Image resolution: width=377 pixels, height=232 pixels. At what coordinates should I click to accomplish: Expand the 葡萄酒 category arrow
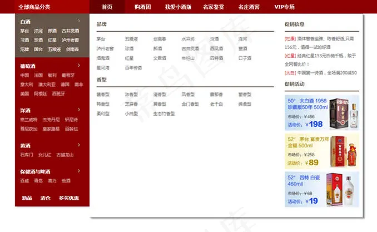[78, 66]
